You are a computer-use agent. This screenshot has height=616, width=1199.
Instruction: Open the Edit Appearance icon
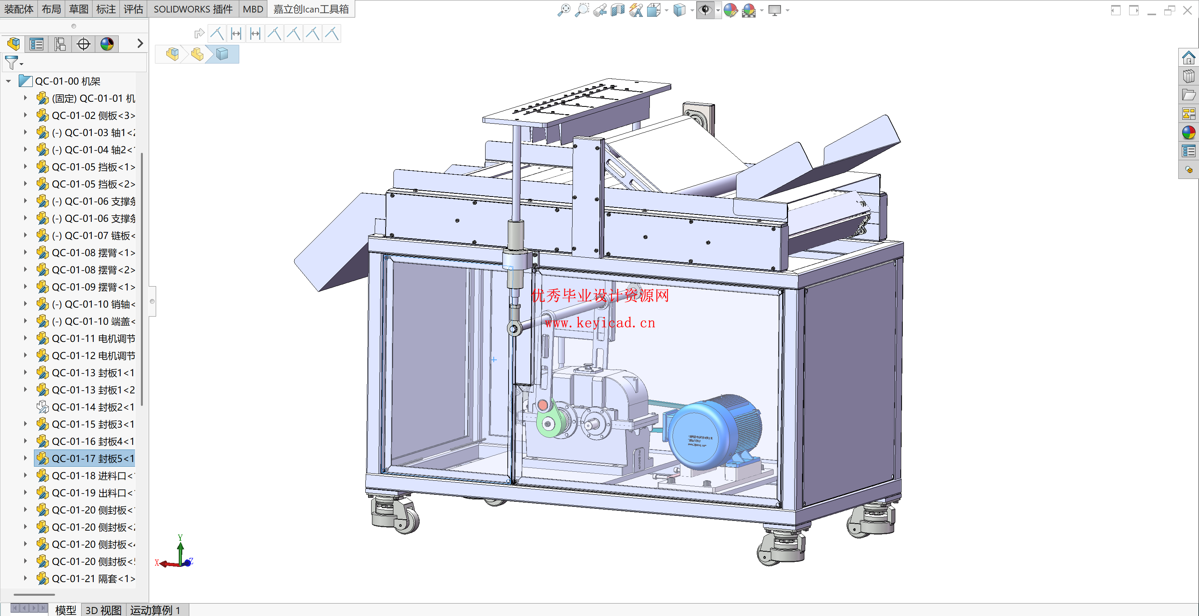(731, 10)
